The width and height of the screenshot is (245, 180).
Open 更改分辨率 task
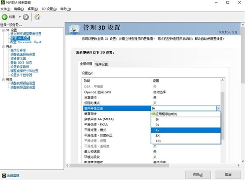point(18,50)
